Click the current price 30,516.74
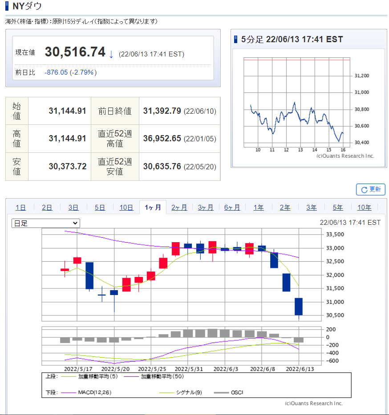Viewport: 389px width, 415px height. tap(75, 52)
